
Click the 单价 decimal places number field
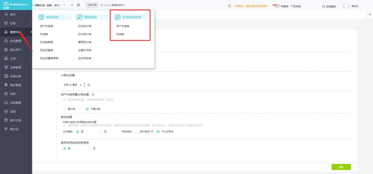point(81,85)
